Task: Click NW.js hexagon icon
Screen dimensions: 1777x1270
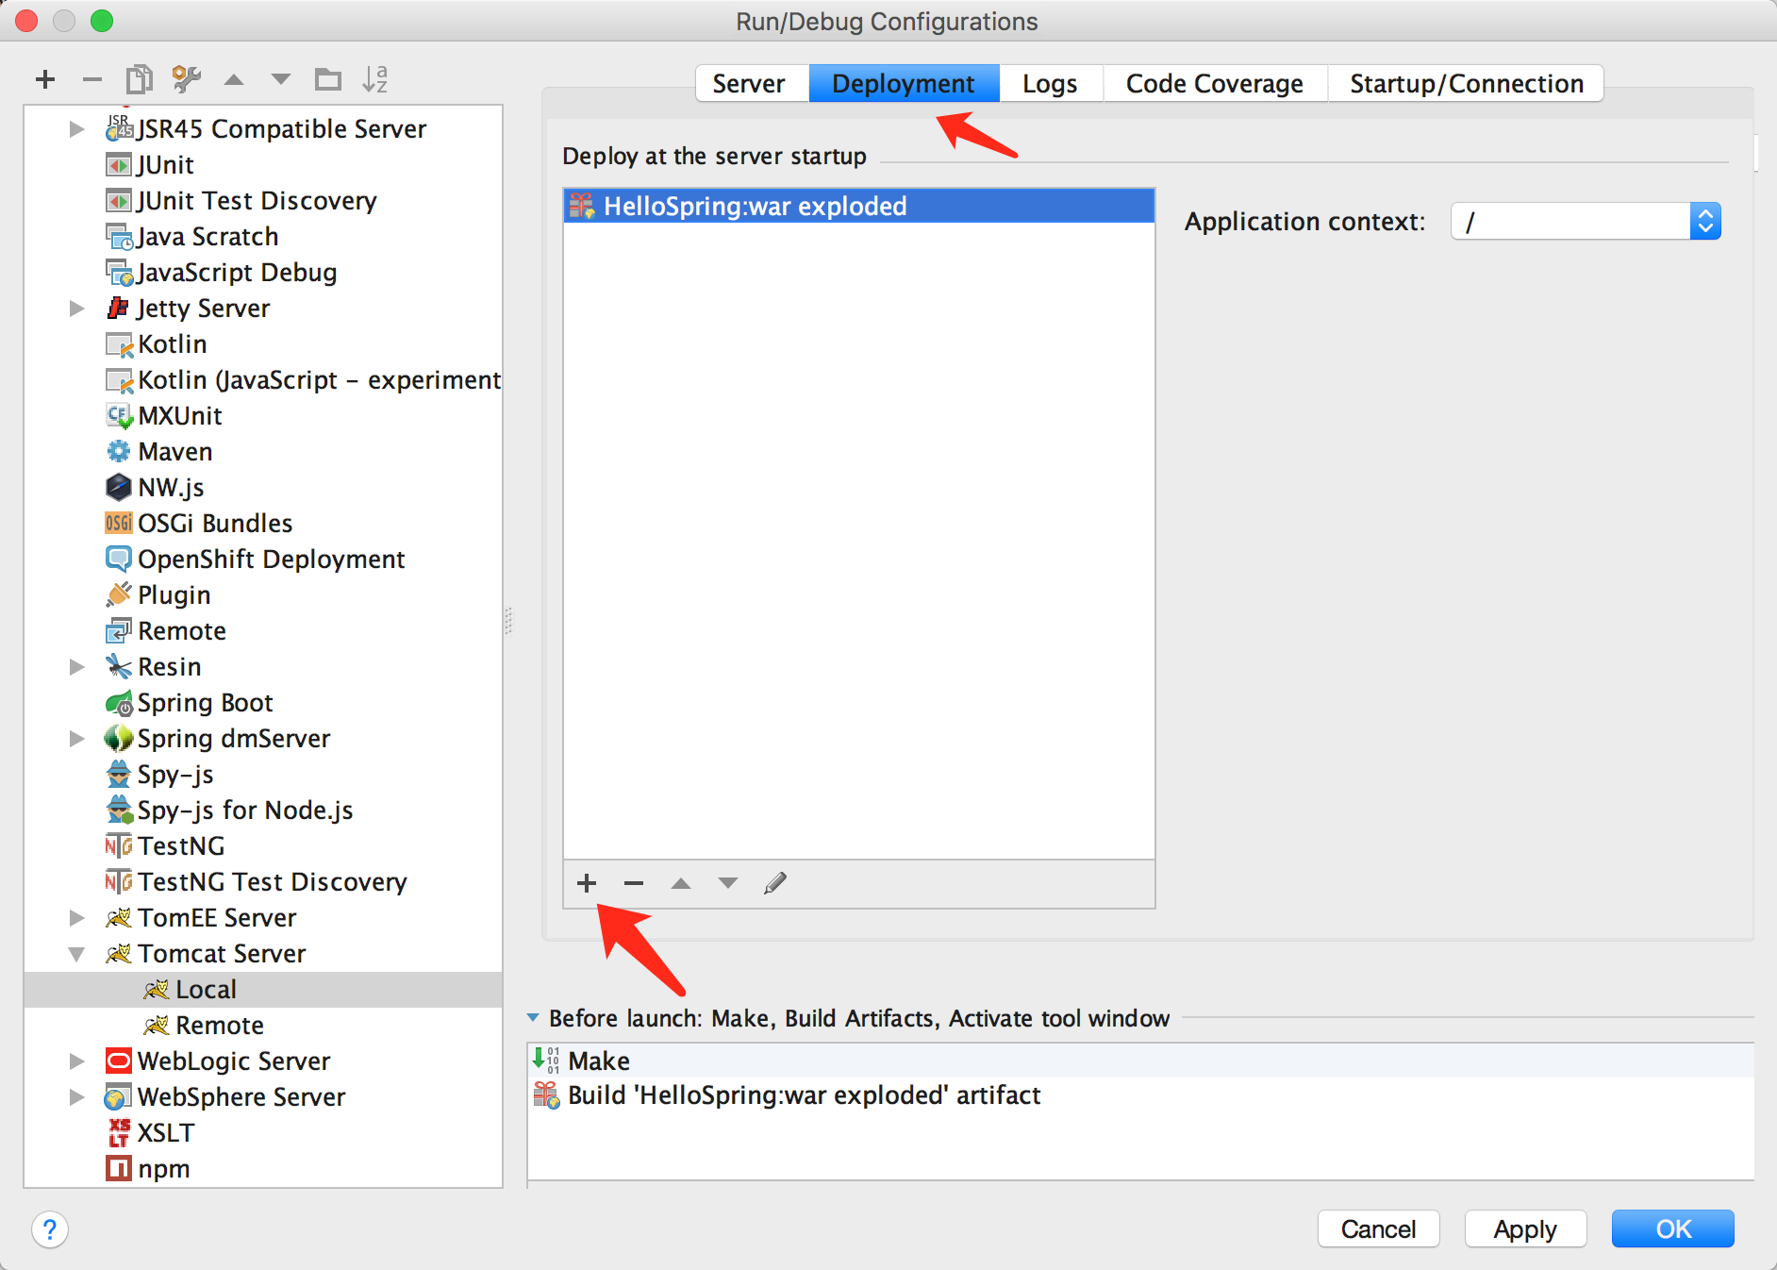Action: pyautogui.click(x=118, y=487)
